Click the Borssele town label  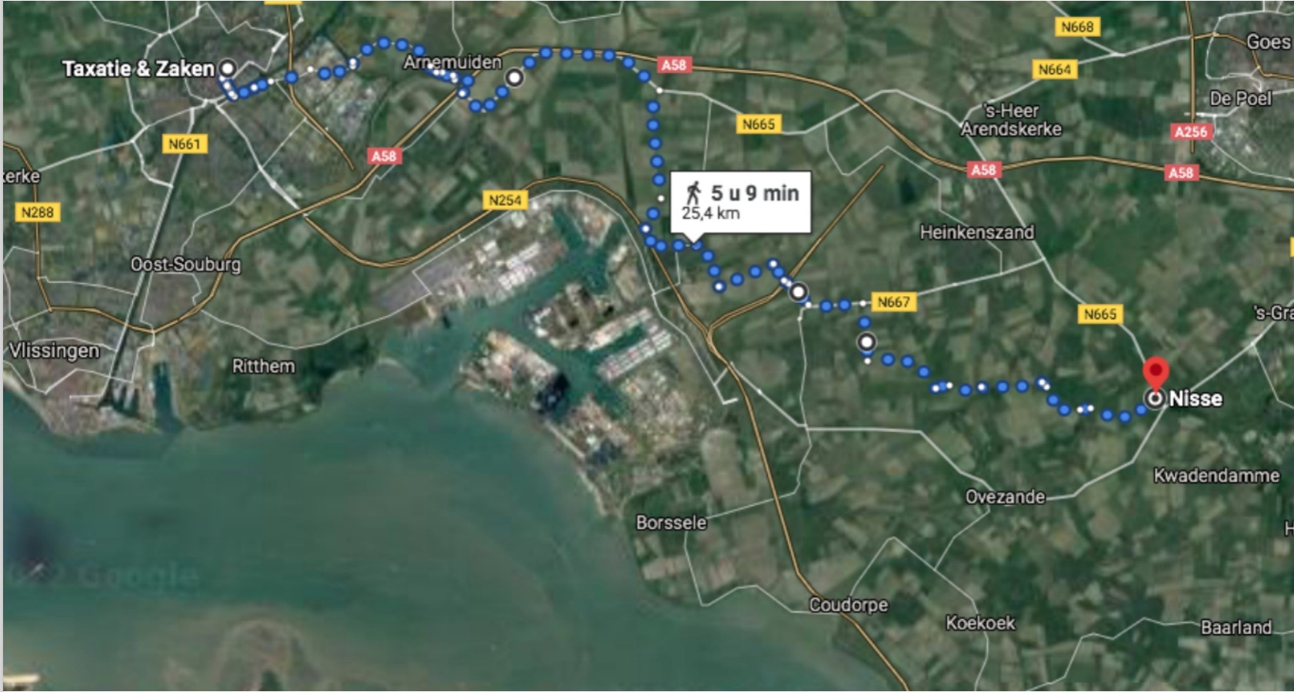point(671,523)
